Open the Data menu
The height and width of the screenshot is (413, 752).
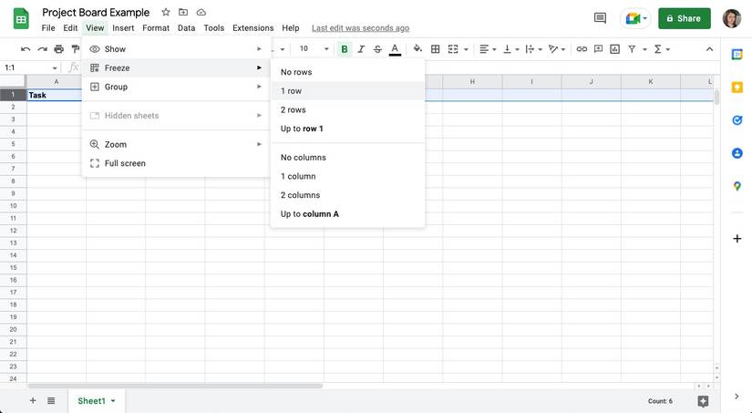point(186,28)
